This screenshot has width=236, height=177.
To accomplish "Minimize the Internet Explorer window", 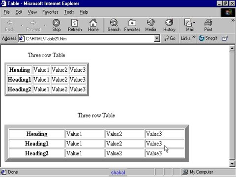I will pos(219,3).
